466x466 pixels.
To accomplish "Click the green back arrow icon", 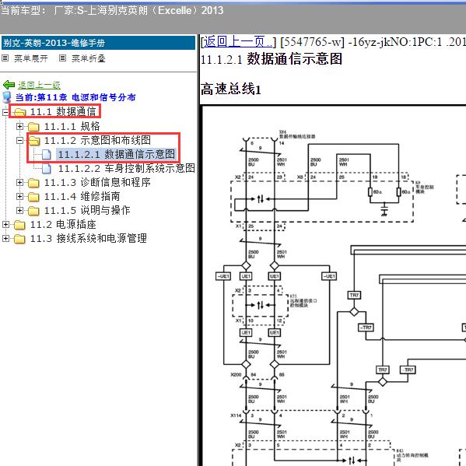I will [9, 85].
